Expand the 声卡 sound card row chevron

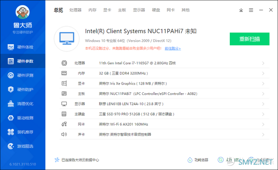click(263, 134)
